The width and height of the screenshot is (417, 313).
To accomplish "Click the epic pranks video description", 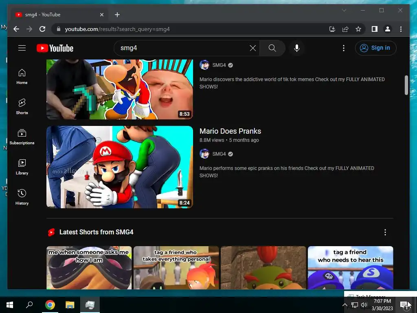I will coord(287,172).
